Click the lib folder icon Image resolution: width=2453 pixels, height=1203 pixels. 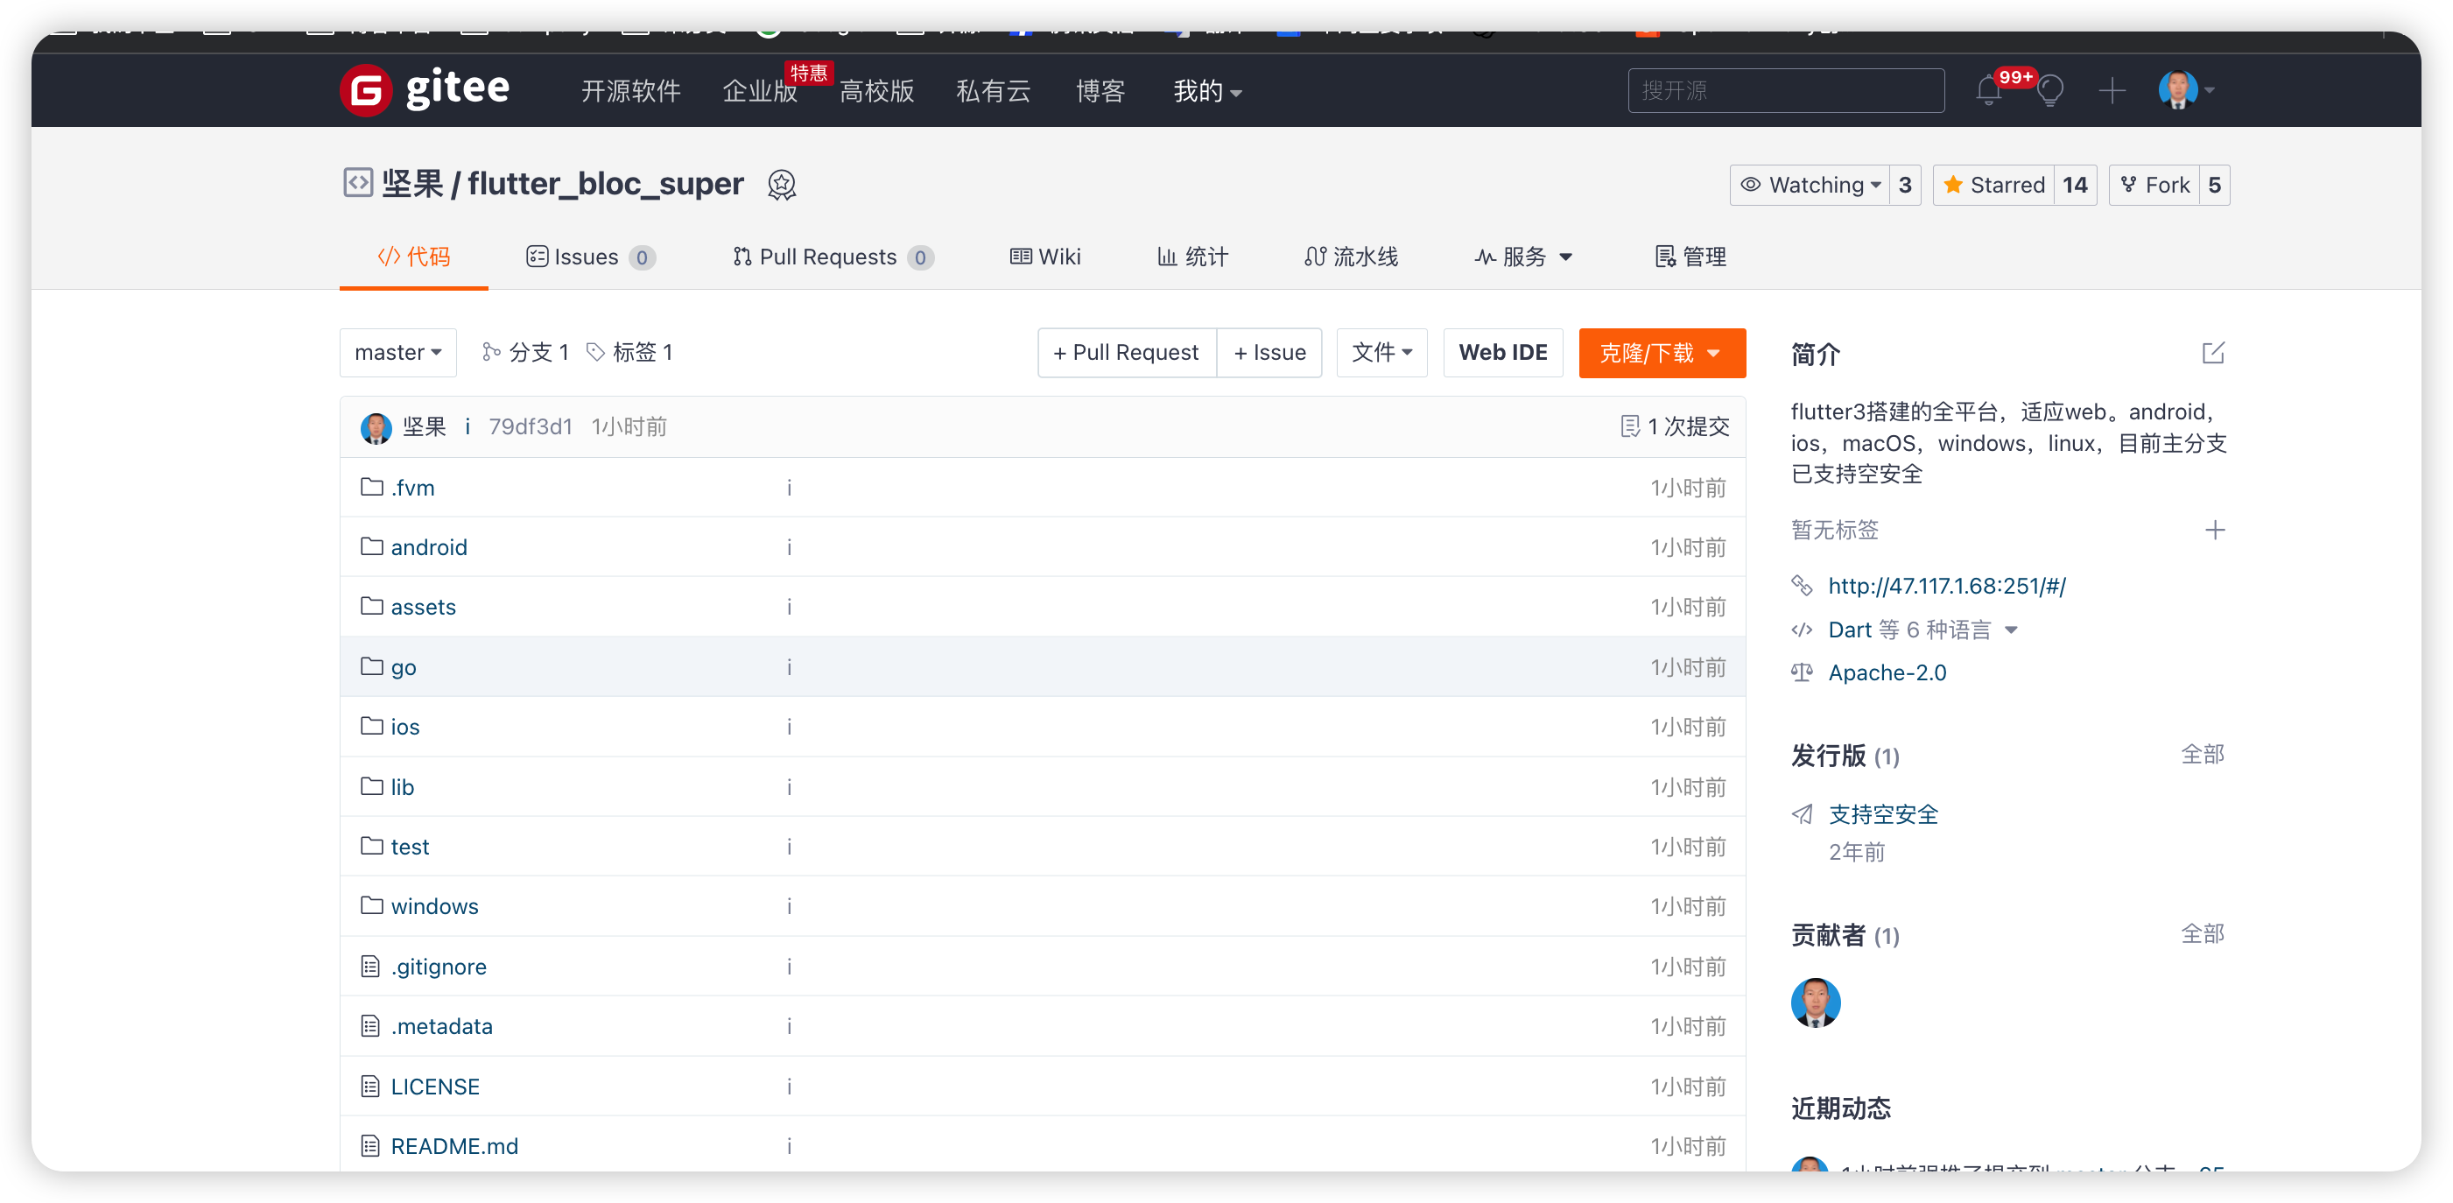371,786
